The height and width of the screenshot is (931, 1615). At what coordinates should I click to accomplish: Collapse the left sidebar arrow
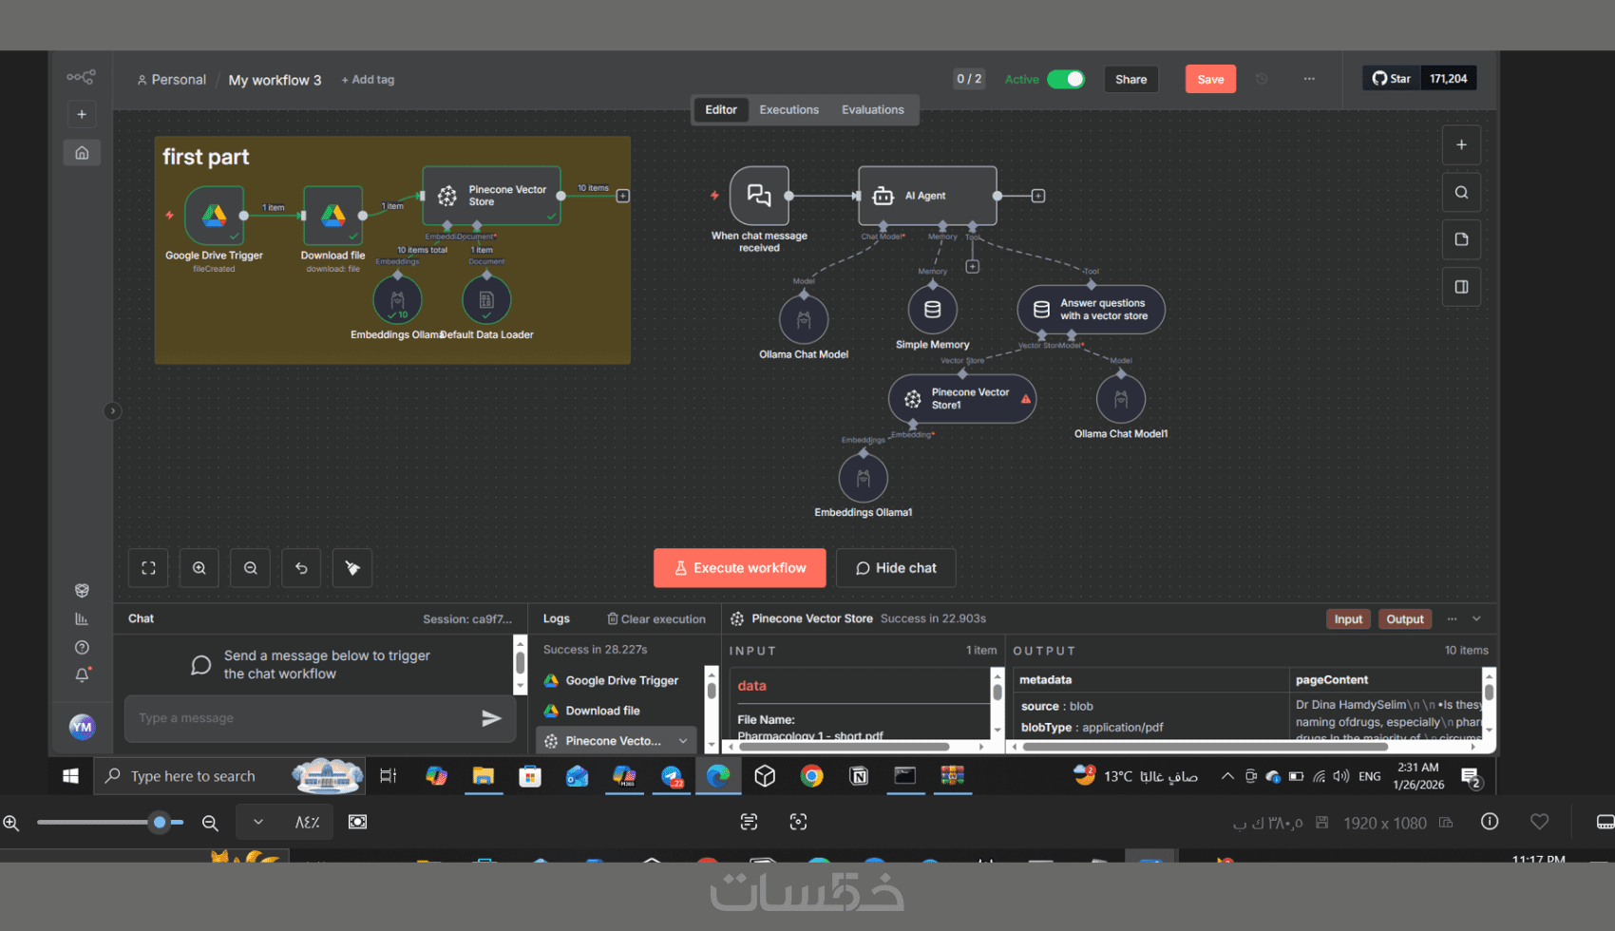(x=112, y=411)
